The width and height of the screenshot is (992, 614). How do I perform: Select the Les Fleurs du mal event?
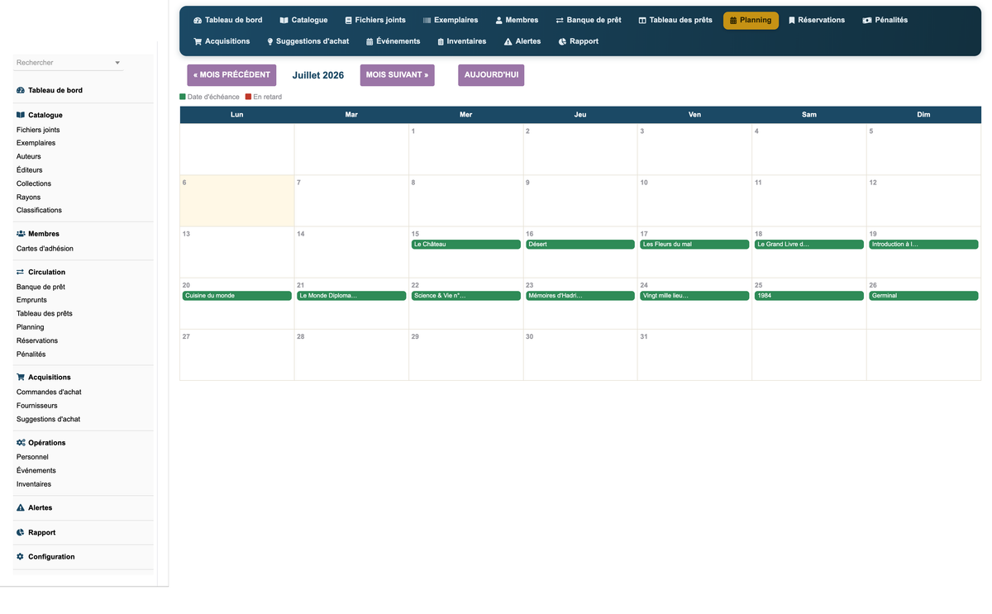click(x=694, y=245)
